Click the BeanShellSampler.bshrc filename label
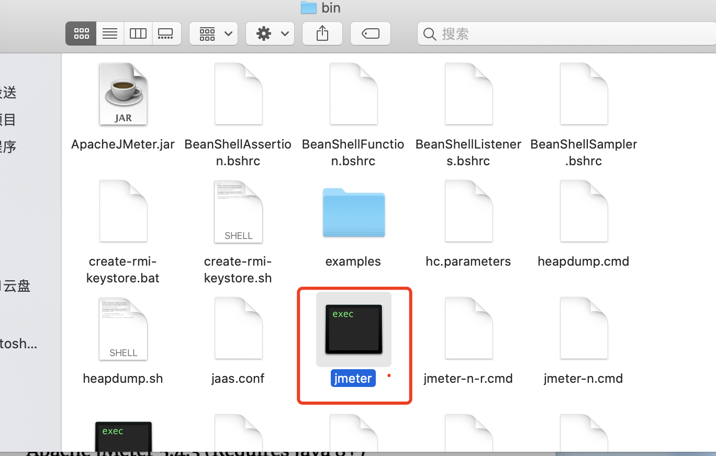Screen dimensions: 716x456 click(x=584, y=152)
